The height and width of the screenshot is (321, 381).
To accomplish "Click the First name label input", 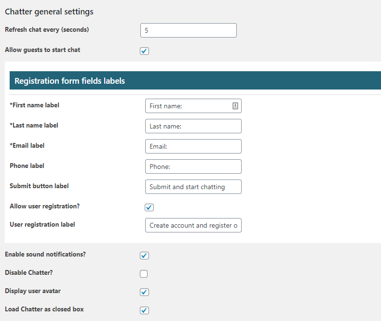I will point(193,106).
